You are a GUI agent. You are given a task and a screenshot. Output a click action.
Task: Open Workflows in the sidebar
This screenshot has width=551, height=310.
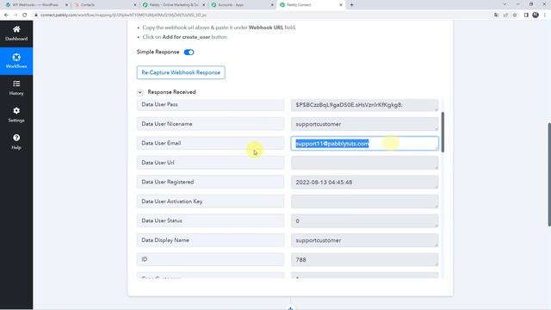16,61
